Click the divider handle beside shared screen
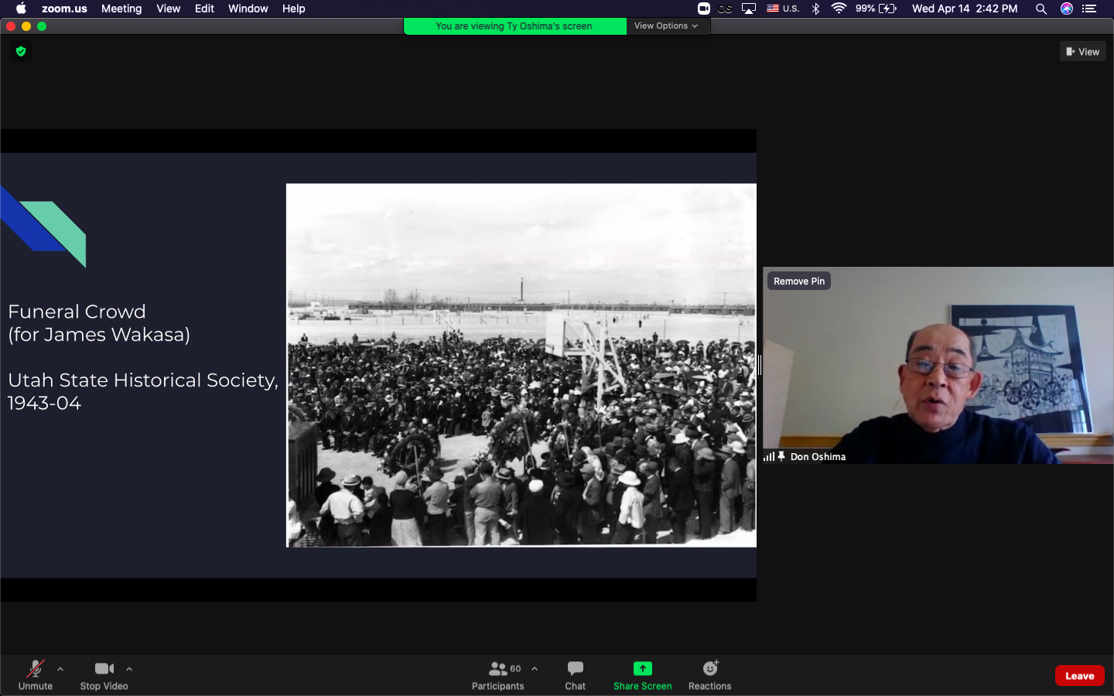The width and height of the screenshot is (1114, 696). click(760, 365)
